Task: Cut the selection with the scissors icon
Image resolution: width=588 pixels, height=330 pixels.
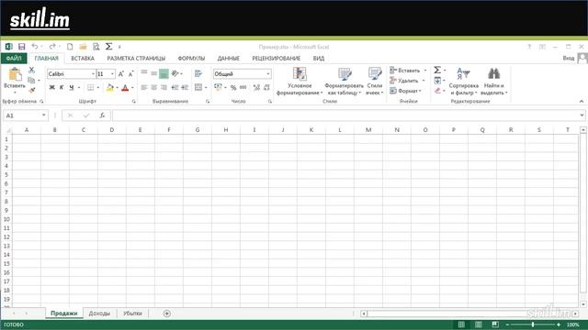Action: pyautogui.click(x=31, y=70)
